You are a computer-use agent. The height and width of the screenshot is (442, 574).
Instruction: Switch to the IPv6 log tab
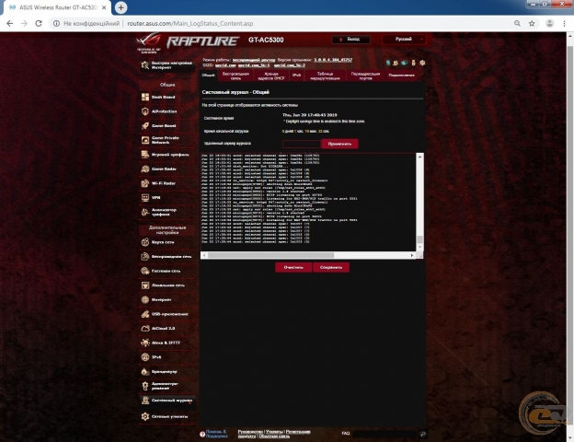pos(296,76)
